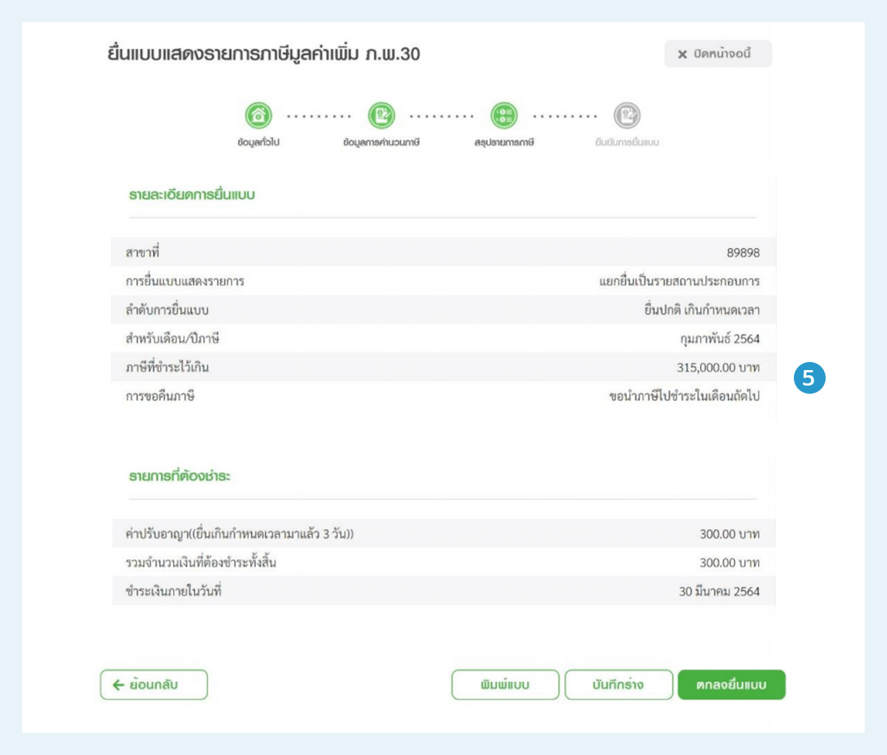Click the ย้อนกลับ back button

(x=153, y=685)
